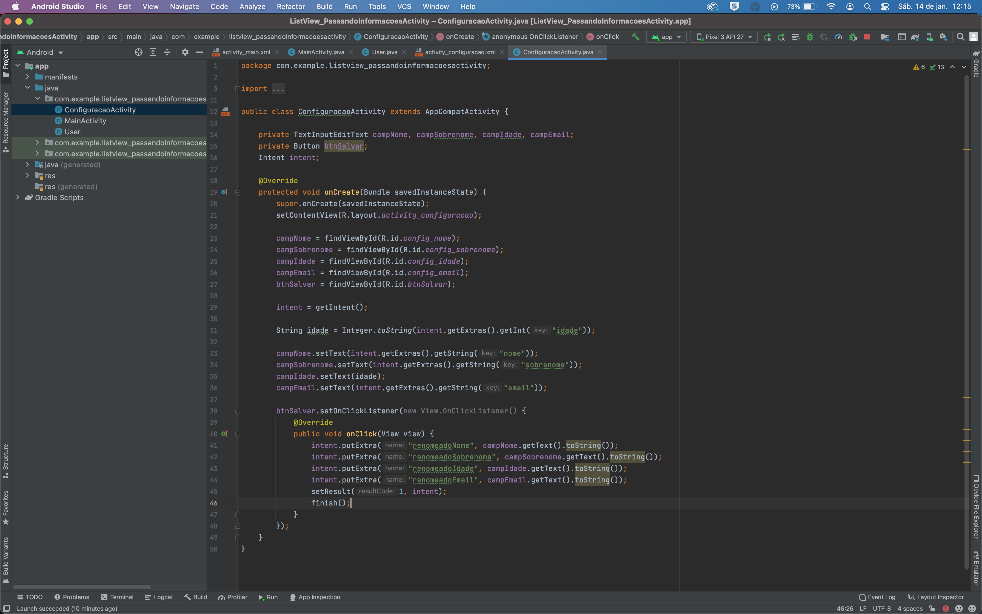
Task: Open Layout Inspector
Action: coord(936,597)
